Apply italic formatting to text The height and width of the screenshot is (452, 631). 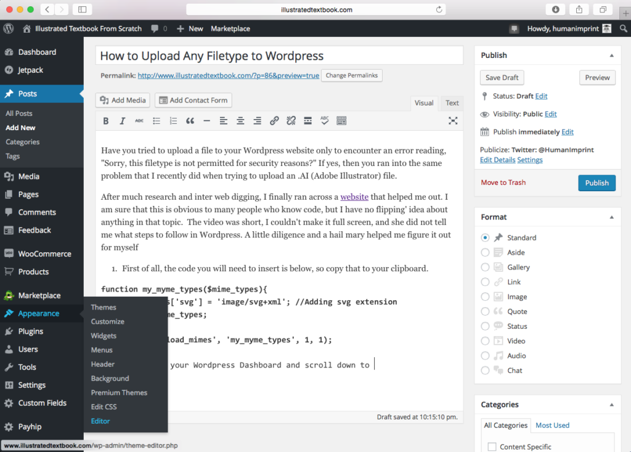121,120
